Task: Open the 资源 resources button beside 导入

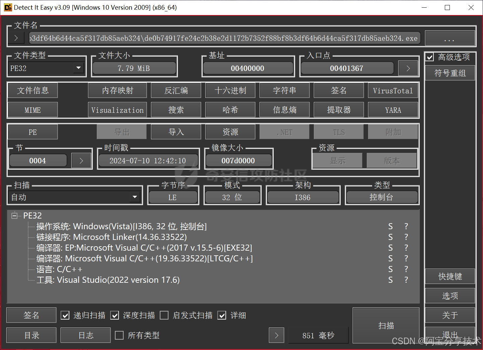Action: [230, 132]
